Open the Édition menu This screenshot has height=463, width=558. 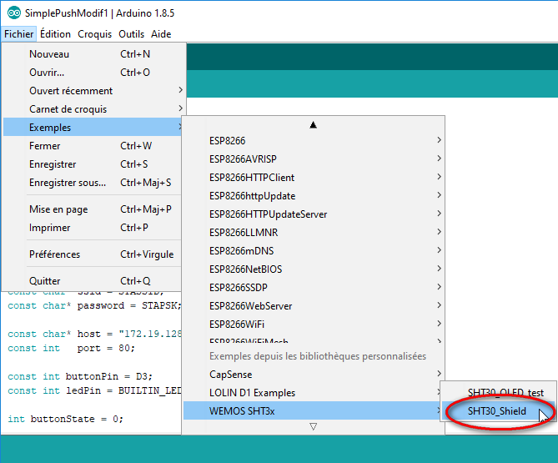(55, 34)
